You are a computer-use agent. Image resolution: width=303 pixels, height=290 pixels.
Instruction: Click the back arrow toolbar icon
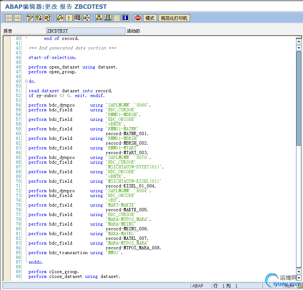click(x=9, y=18)
